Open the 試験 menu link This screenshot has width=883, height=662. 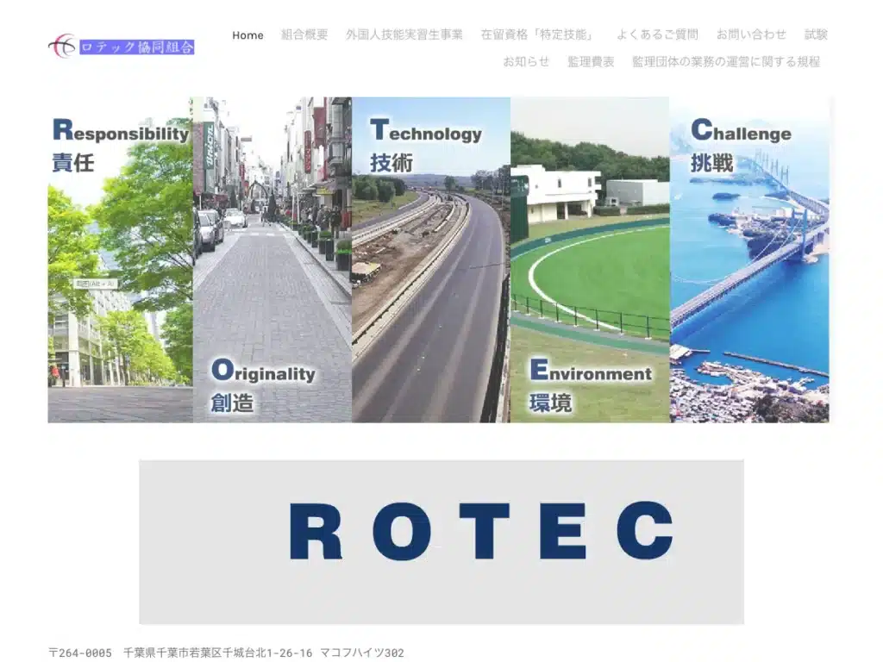click(x=816, y=34)
